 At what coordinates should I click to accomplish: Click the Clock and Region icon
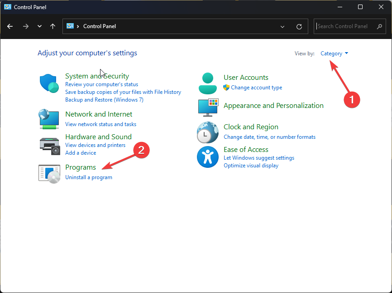208,132
